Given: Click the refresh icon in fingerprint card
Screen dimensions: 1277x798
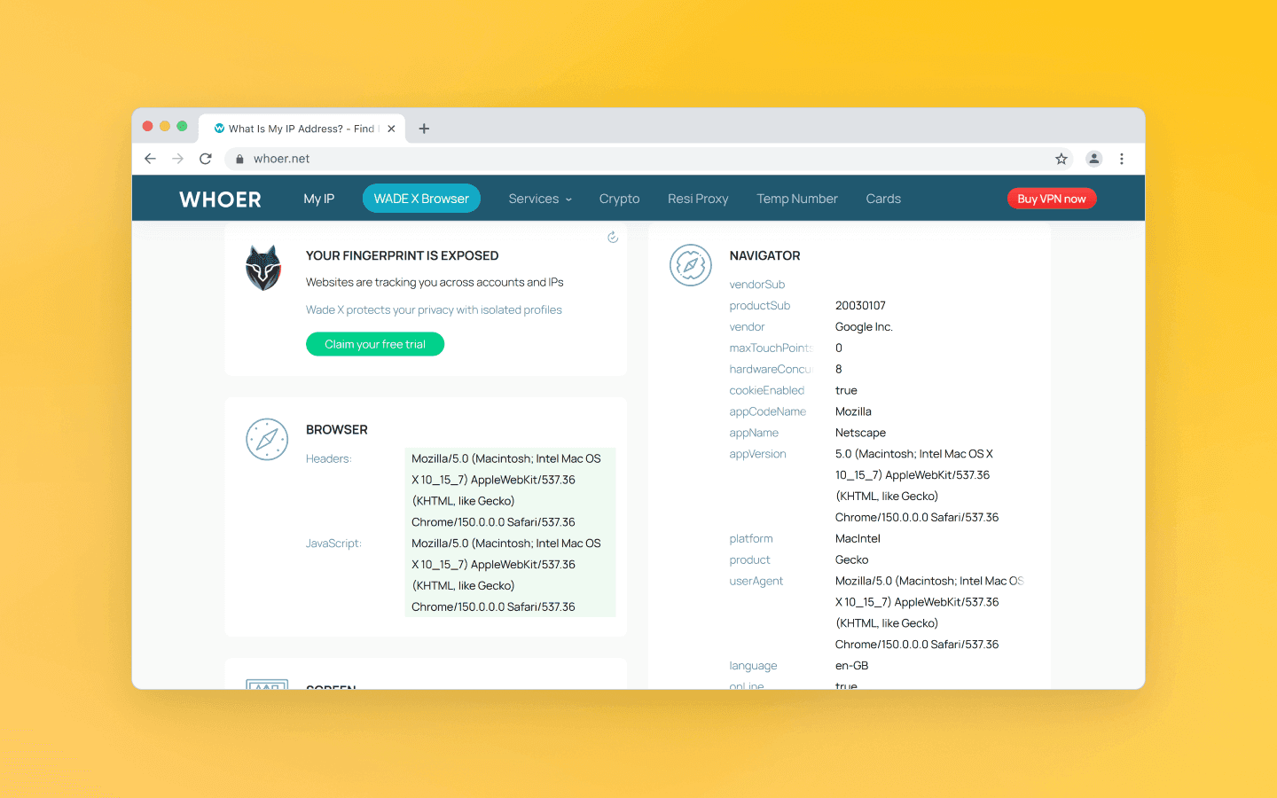Looking at the screenshot, I should [613, 237].
